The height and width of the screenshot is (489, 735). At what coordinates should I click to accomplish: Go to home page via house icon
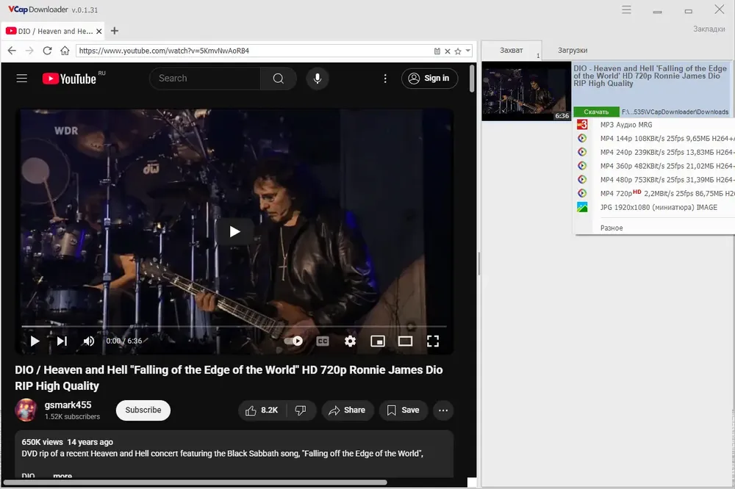click(65, 51)
